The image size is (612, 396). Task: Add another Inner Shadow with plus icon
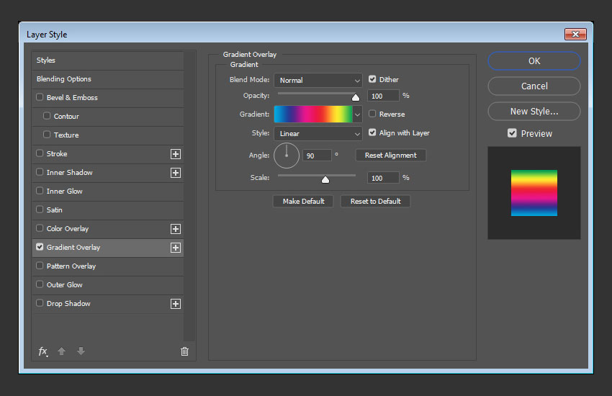(x=176, y=173)
